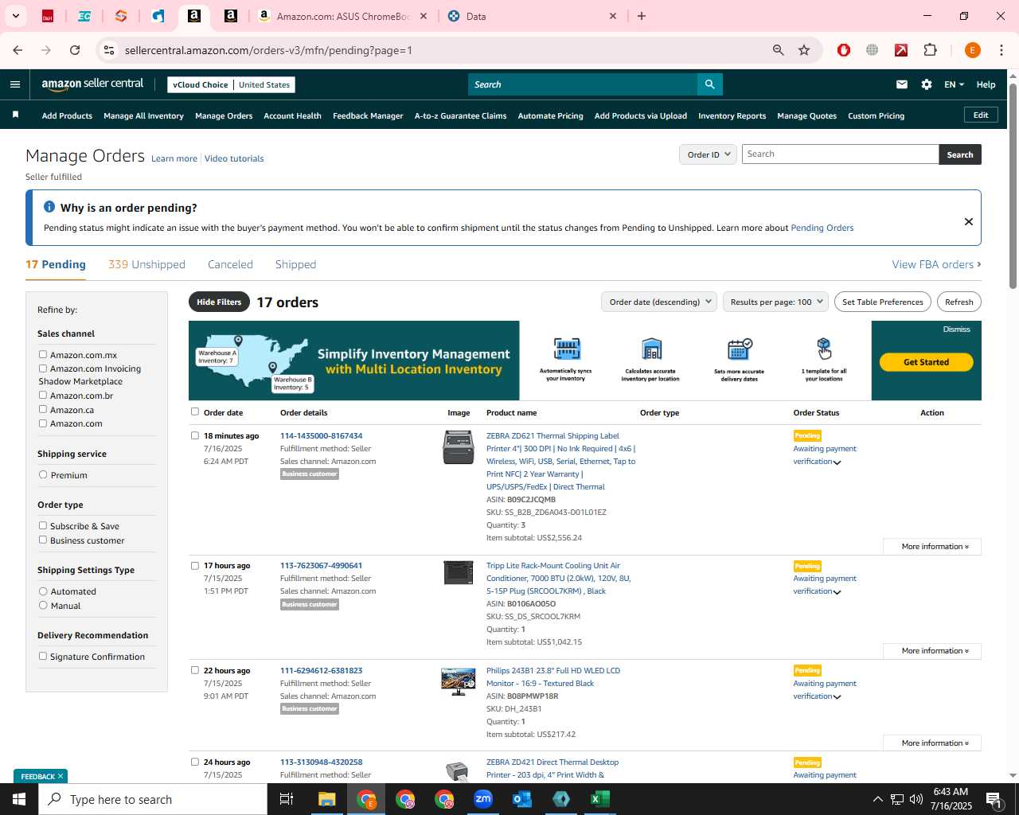This screenshot has height=815, width=1019.
Task: Click the Refresh orders button
Action: coord(959,302)
